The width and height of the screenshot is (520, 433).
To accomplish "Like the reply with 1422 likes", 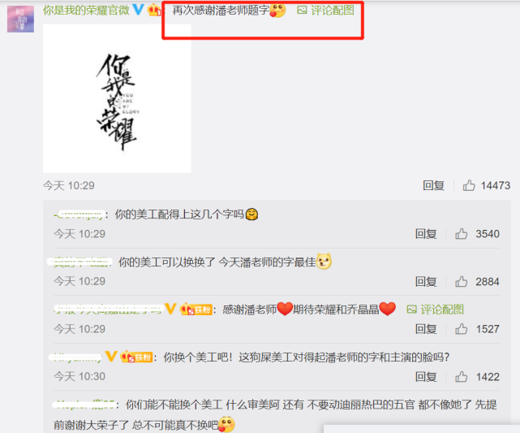I will tap(461, 377).
